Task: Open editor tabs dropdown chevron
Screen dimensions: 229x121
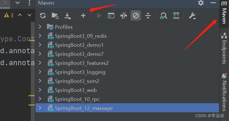Action: tap(17, 3)
